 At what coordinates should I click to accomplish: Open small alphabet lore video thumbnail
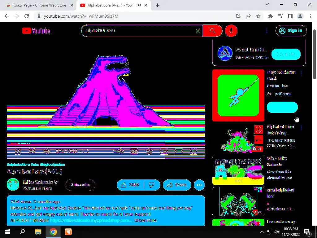238,201
